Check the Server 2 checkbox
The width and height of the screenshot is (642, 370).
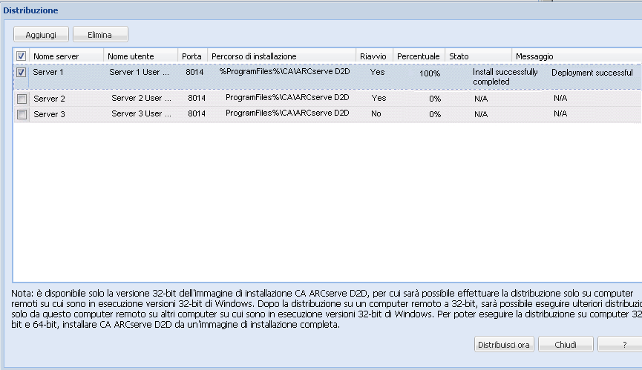22,99
